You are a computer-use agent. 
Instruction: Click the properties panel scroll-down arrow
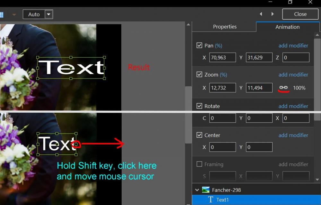317,180
